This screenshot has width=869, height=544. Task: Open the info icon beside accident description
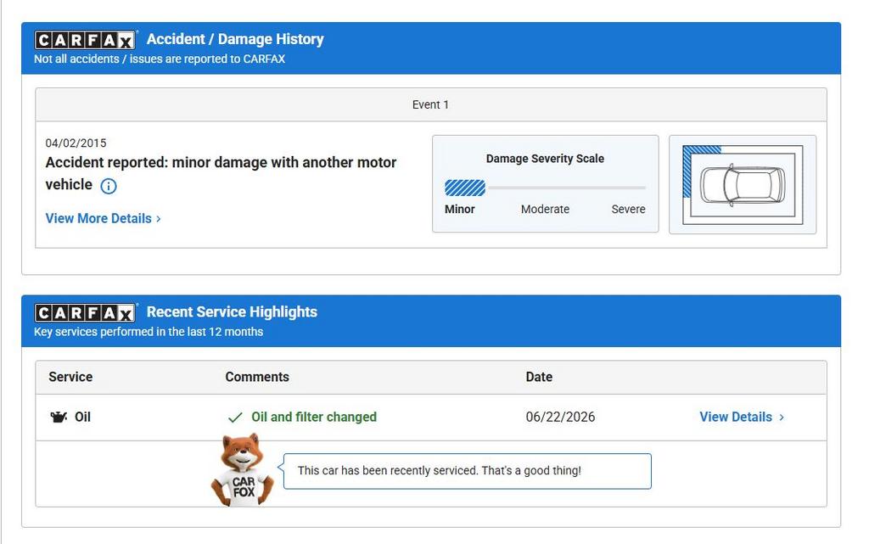pyautogui.click(x=109, y=186)
